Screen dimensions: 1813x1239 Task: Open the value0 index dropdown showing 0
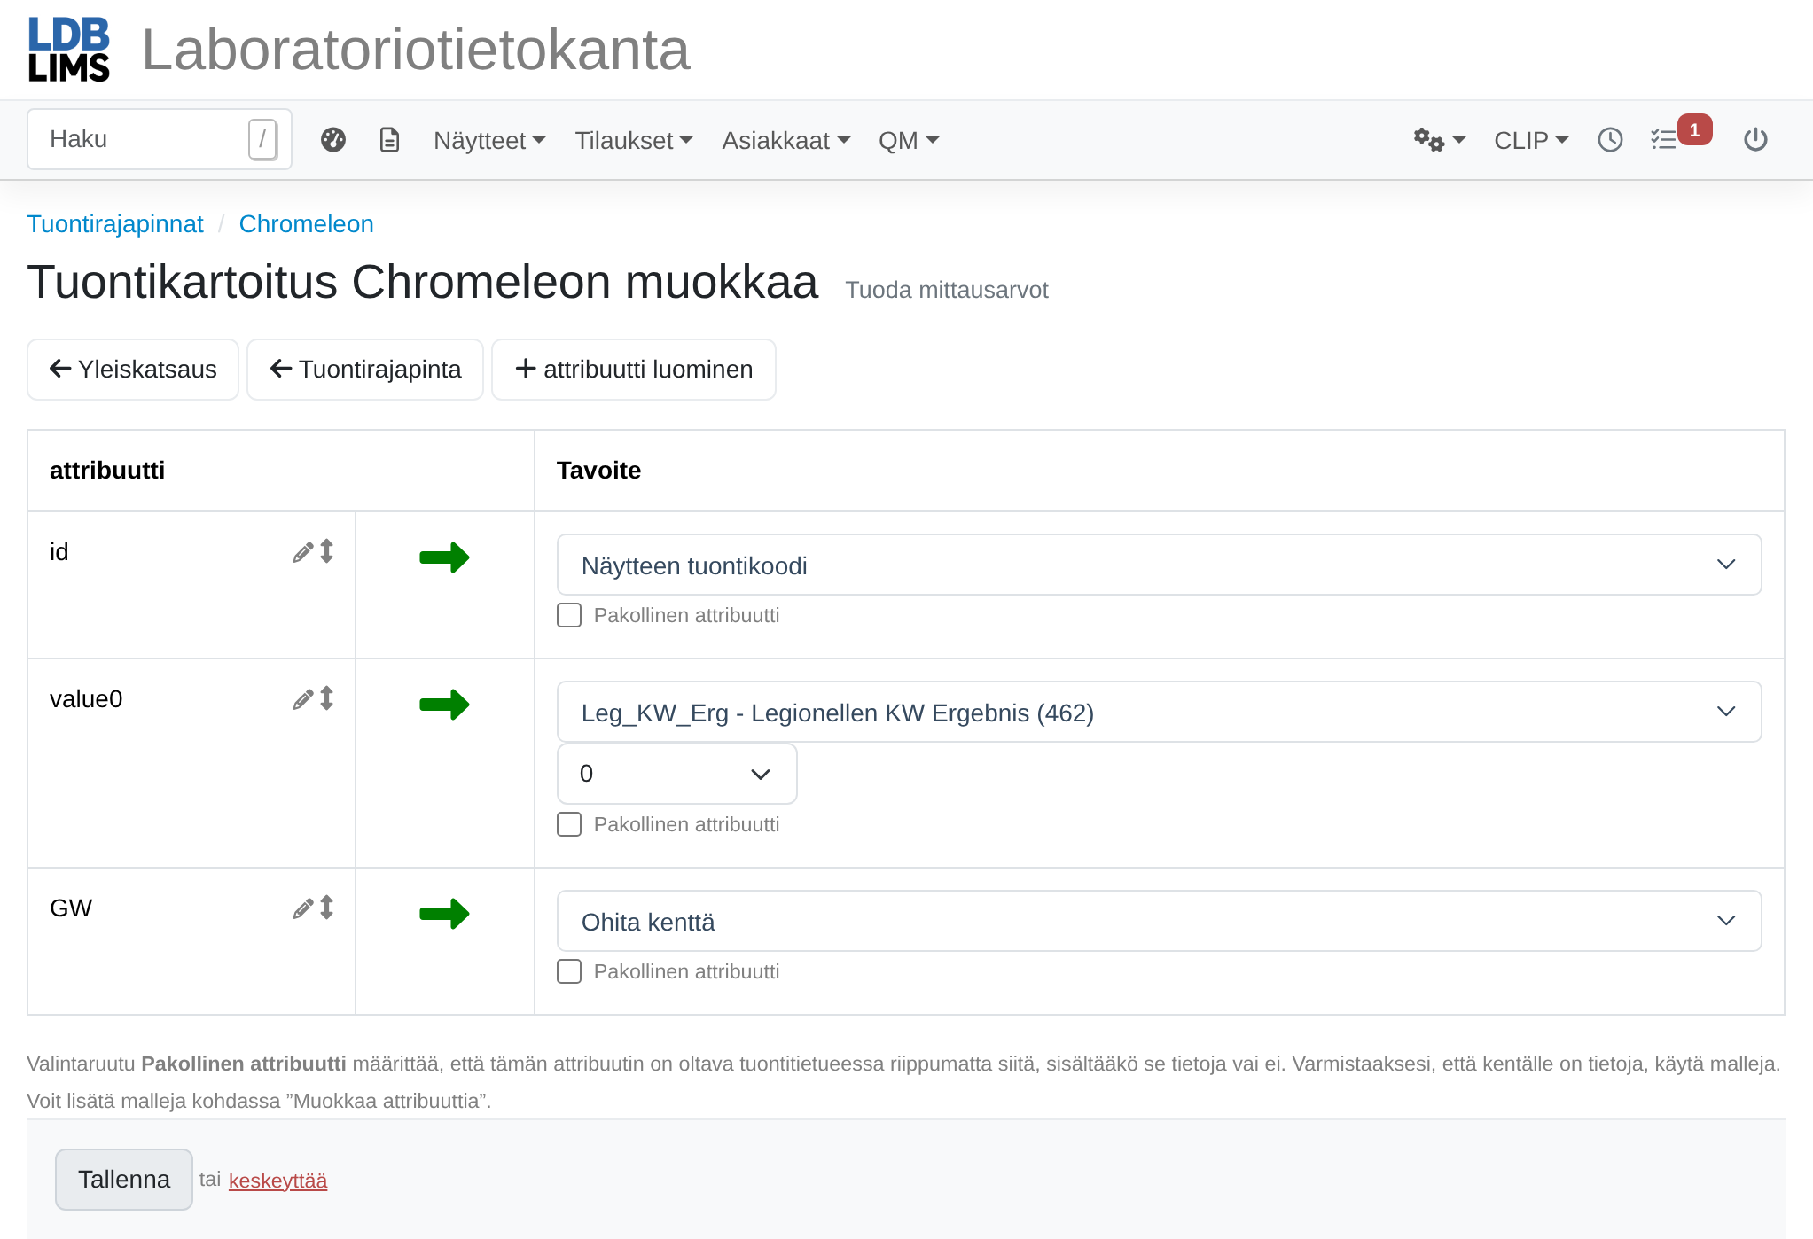tap(676, 774)
